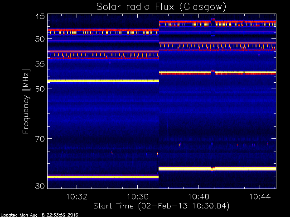The height and width of the screenshot is (217, 290).
Task: Click the '60' frequency tick label
Action: point(40,89)
